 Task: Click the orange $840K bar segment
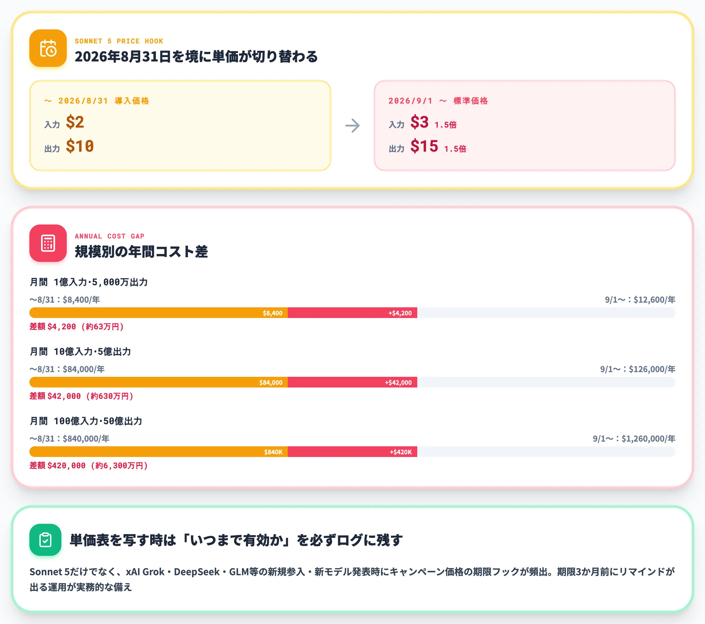click(159, 452)
